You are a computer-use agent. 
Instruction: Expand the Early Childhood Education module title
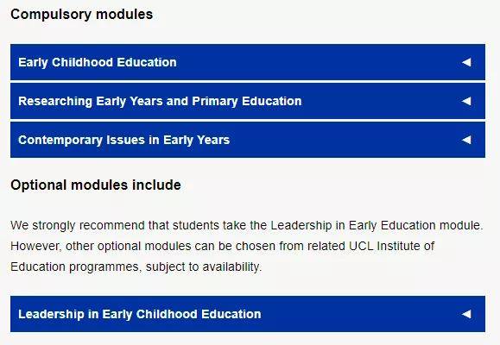pyautogui.click(x=98, y=62)
